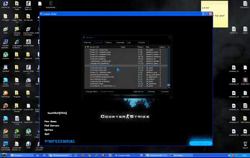Open the Camtasia Studio 7 icon
The height and width of the screenshot is (158, 250).
(x=17, y=29)
